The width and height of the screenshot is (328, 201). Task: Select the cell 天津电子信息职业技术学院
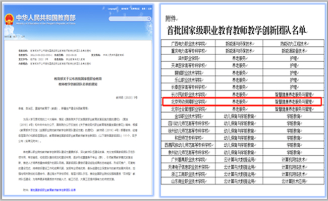pyautogui.click(x=188, y=167)
